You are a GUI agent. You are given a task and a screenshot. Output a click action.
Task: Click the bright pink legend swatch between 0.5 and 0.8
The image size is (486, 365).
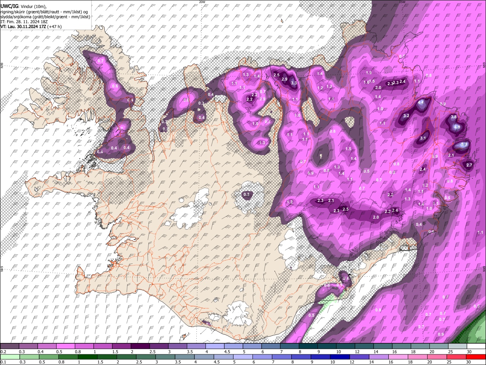pos(65,346)
